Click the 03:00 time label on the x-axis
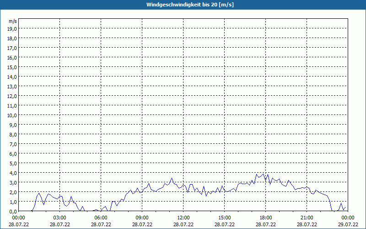This screenshot has height=229, width=366. click(59, 218)
